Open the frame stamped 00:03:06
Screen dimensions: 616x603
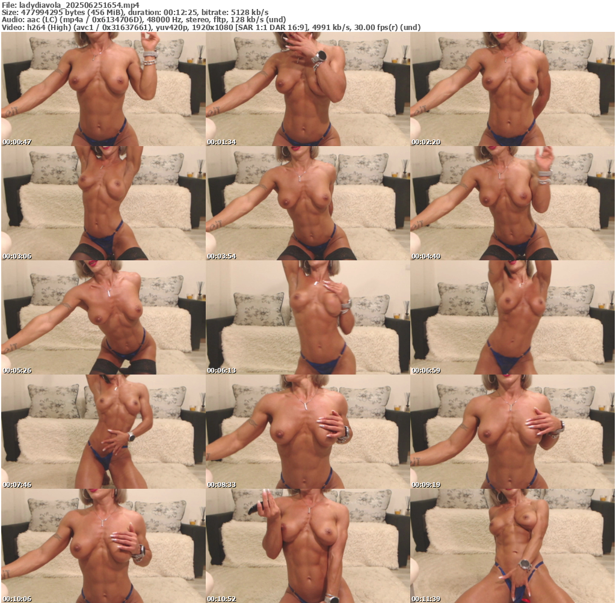tap(103, 203)
